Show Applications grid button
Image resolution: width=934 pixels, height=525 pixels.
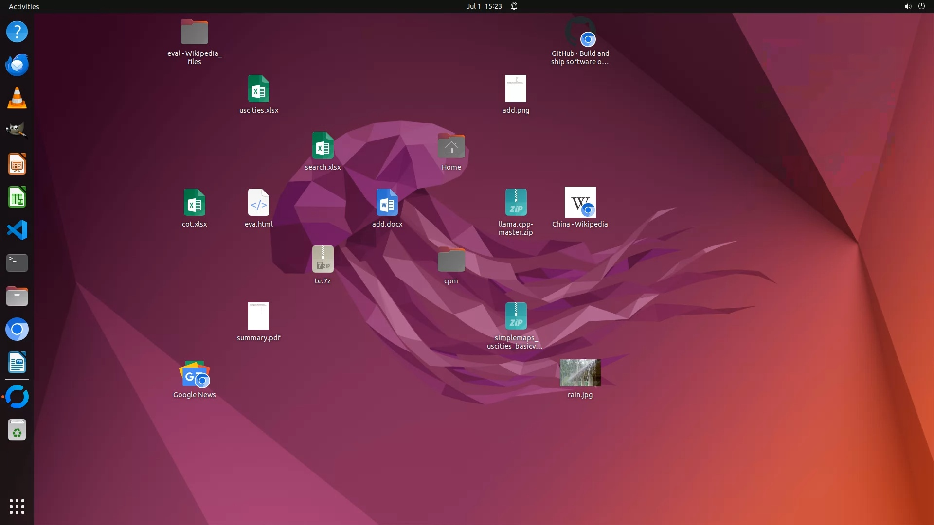(x=17, y=507)
